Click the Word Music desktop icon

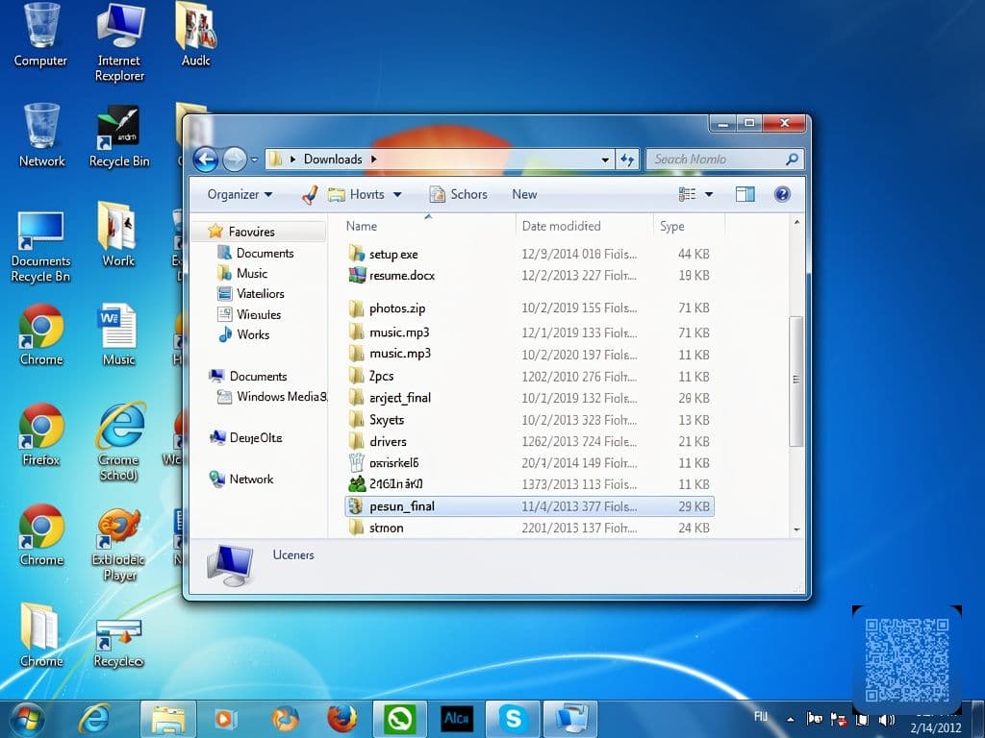point(118,335)
